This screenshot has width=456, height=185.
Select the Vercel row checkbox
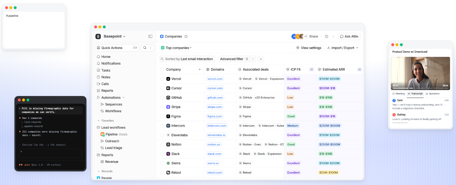(162, 79)
